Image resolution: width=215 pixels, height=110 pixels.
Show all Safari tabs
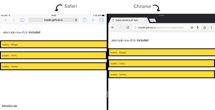click(x=102, y=20)
